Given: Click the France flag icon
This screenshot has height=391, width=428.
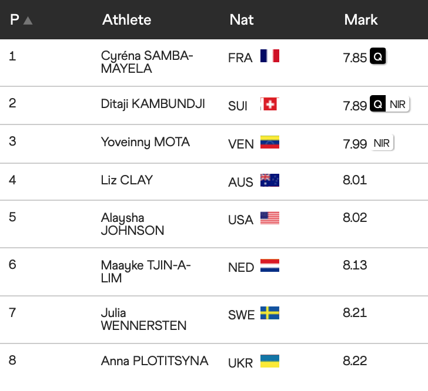Looking at the screenshot, I should [x=269, y=56].
